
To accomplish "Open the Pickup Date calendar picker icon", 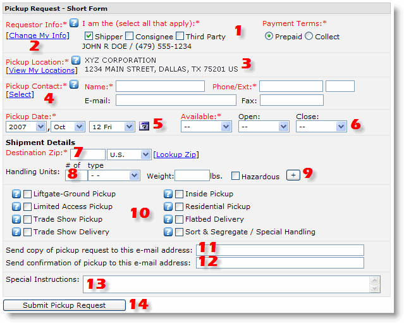I will 144,126.
